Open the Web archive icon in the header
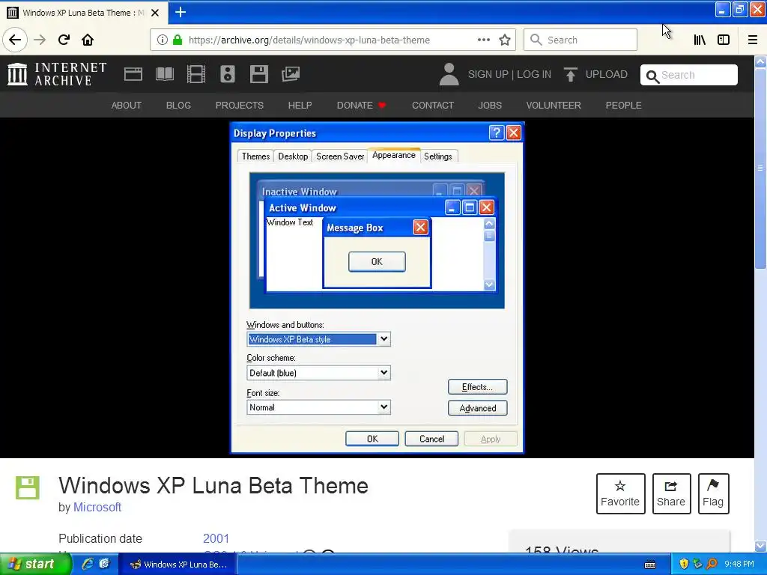Viewport: 767px width, 575px height. 133,74
